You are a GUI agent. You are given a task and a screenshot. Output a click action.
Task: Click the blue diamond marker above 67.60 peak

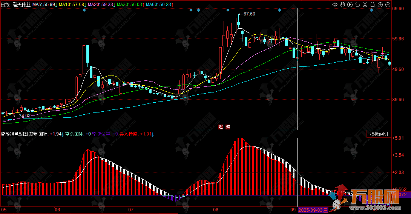point(228,10)
